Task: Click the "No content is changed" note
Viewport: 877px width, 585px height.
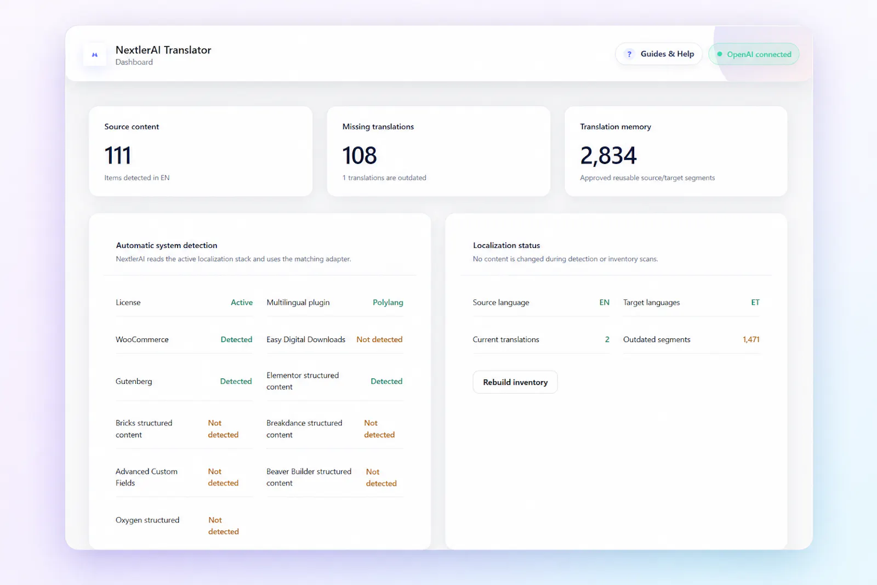Action: pyautogui.click(x=565, y=259)
